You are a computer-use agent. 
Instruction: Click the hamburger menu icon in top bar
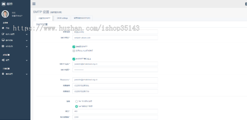(34, 4)
